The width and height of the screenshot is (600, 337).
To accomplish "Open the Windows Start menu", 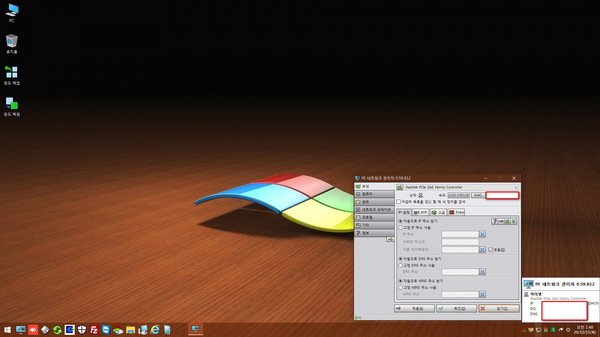I will (7, 330).
